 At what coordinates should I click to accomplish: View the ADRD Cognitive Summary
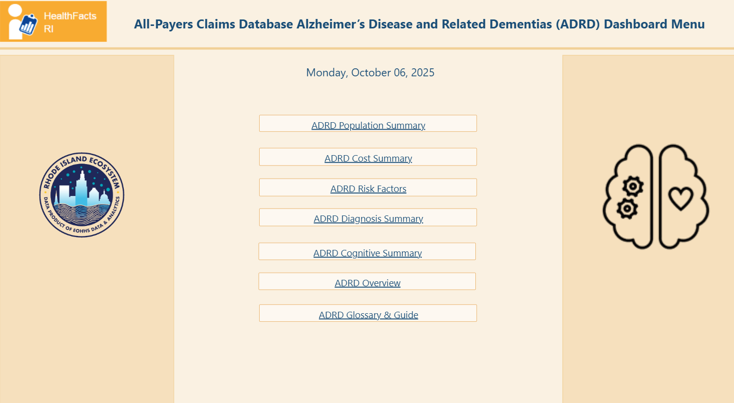(x=367, y=253)
